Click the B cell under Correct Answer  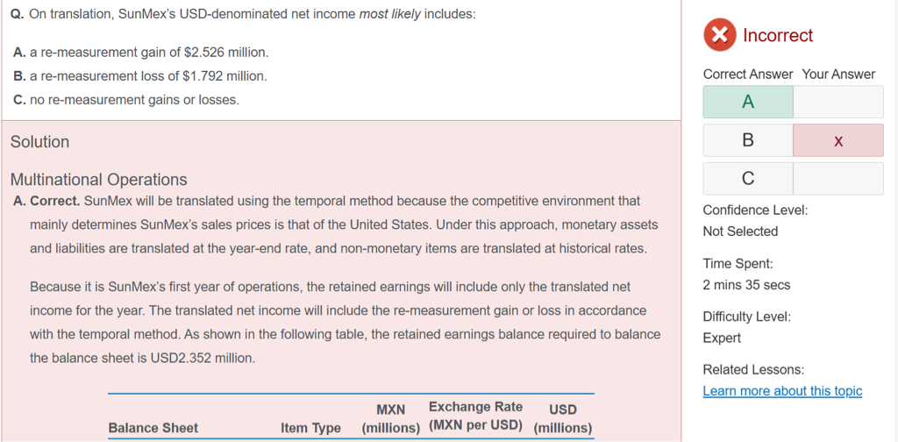tap(748, 140)
